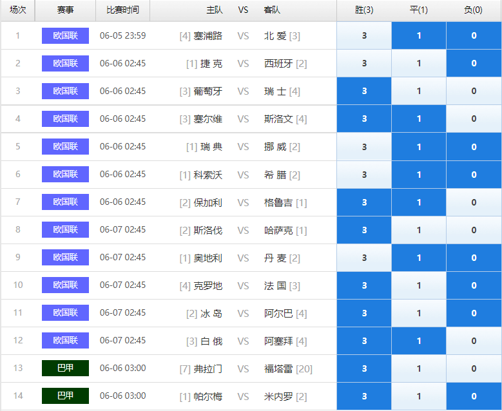
Task: Toggle win (3) for 斯洛伐 vs 哈萨克
Action: point(364,230)
